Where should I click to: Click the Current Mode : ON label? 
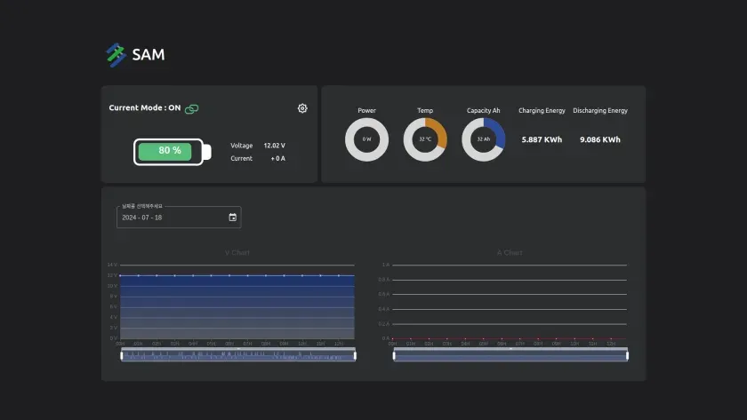tap(145, 108)
